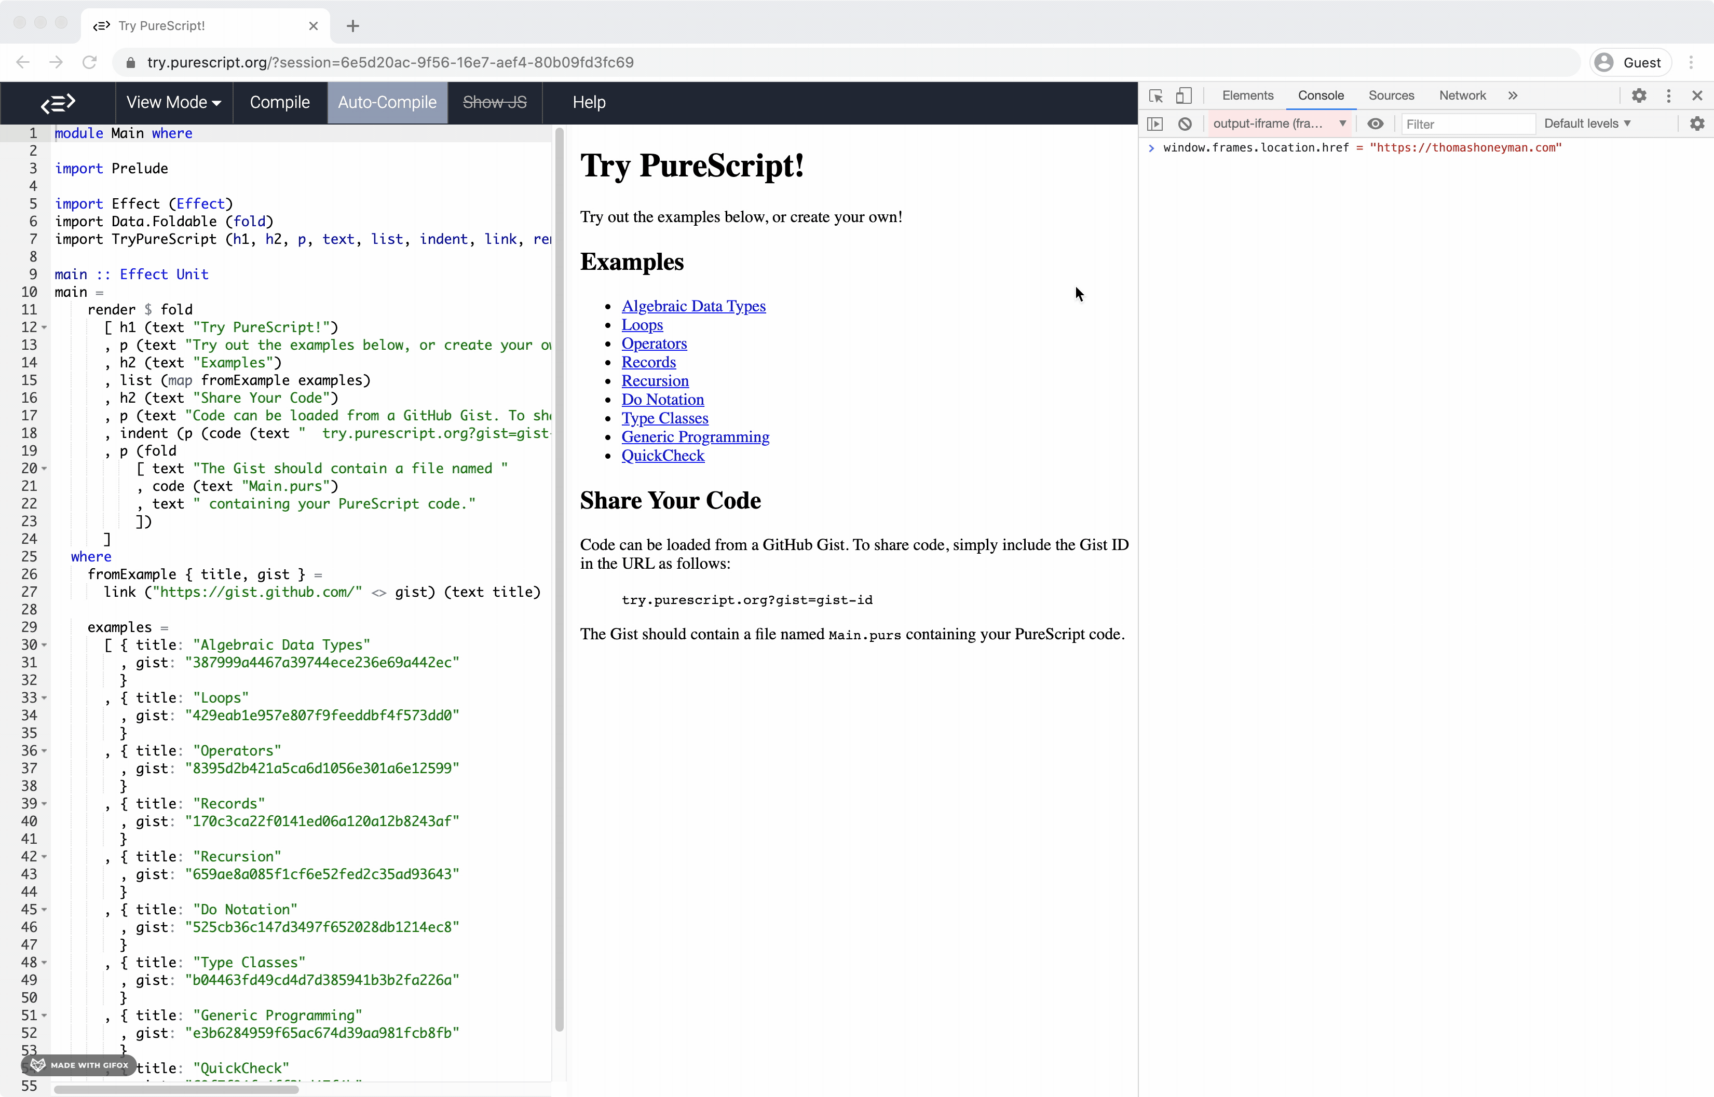Click the console text window.frames.location.href
The height and width of the screenshot is (1097, 1714).
(1255, 147)
